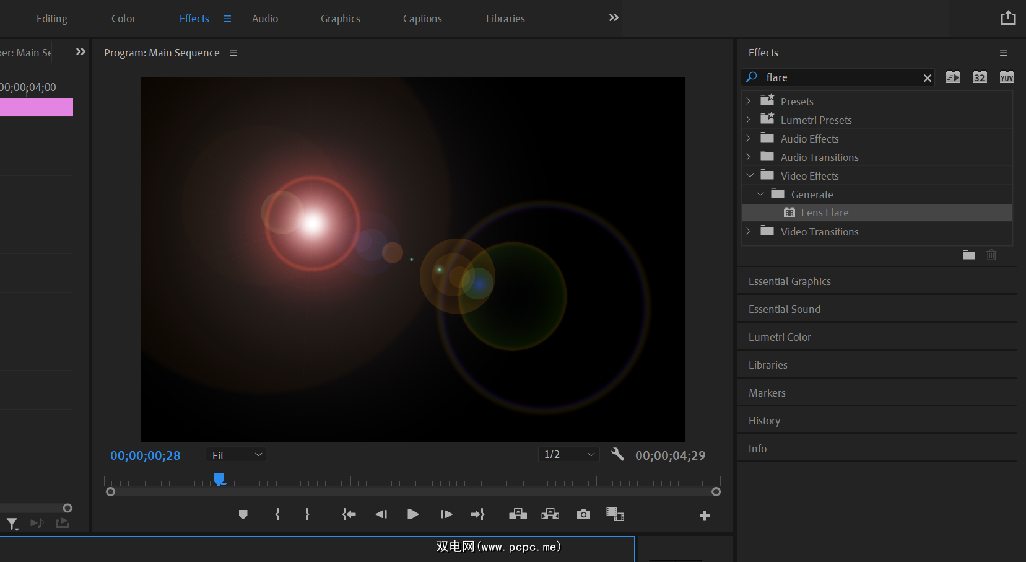The image size is (1026, 562).
Task: Toggle the 32-bit Color effects filter
Action: click(980, 77)
